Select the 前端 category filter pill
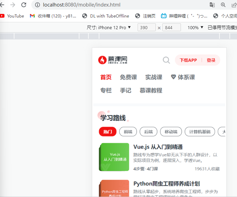The width and height of the screenshot is (237, 197). (128, 132)
